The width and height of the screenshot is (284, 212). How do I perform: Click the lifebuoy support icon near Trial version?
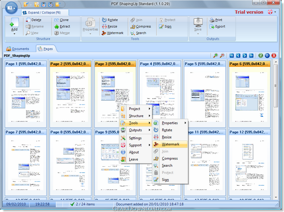270,12
